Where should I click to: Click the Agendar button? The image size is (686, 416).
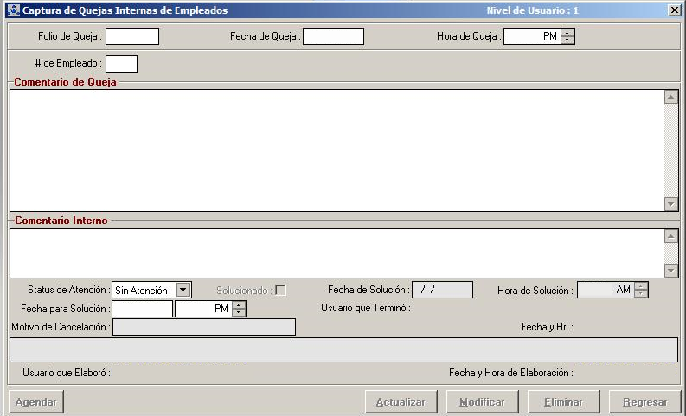click(x=35, y=402)
